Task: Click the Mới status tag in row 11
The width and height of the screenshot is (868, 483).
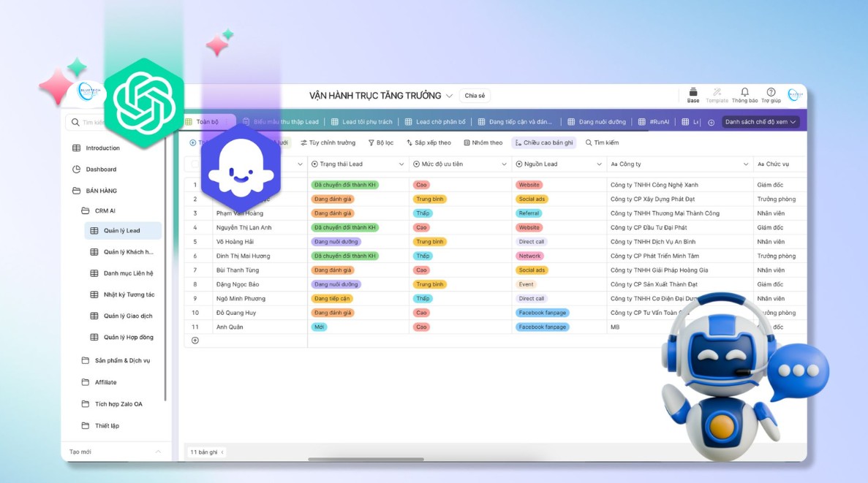Action: 319,327
